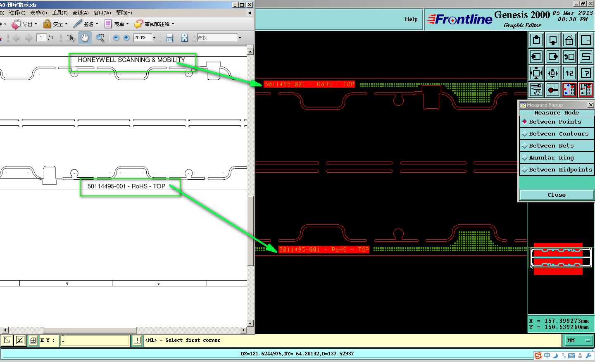The width and height of the screenshot is (595, 362).
Task: Click the colored net-highlight traffic light icon
Action: point(569,90)
